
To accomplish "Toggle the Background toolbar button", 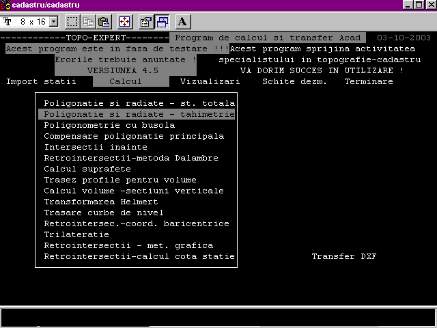I will point(162,22).
